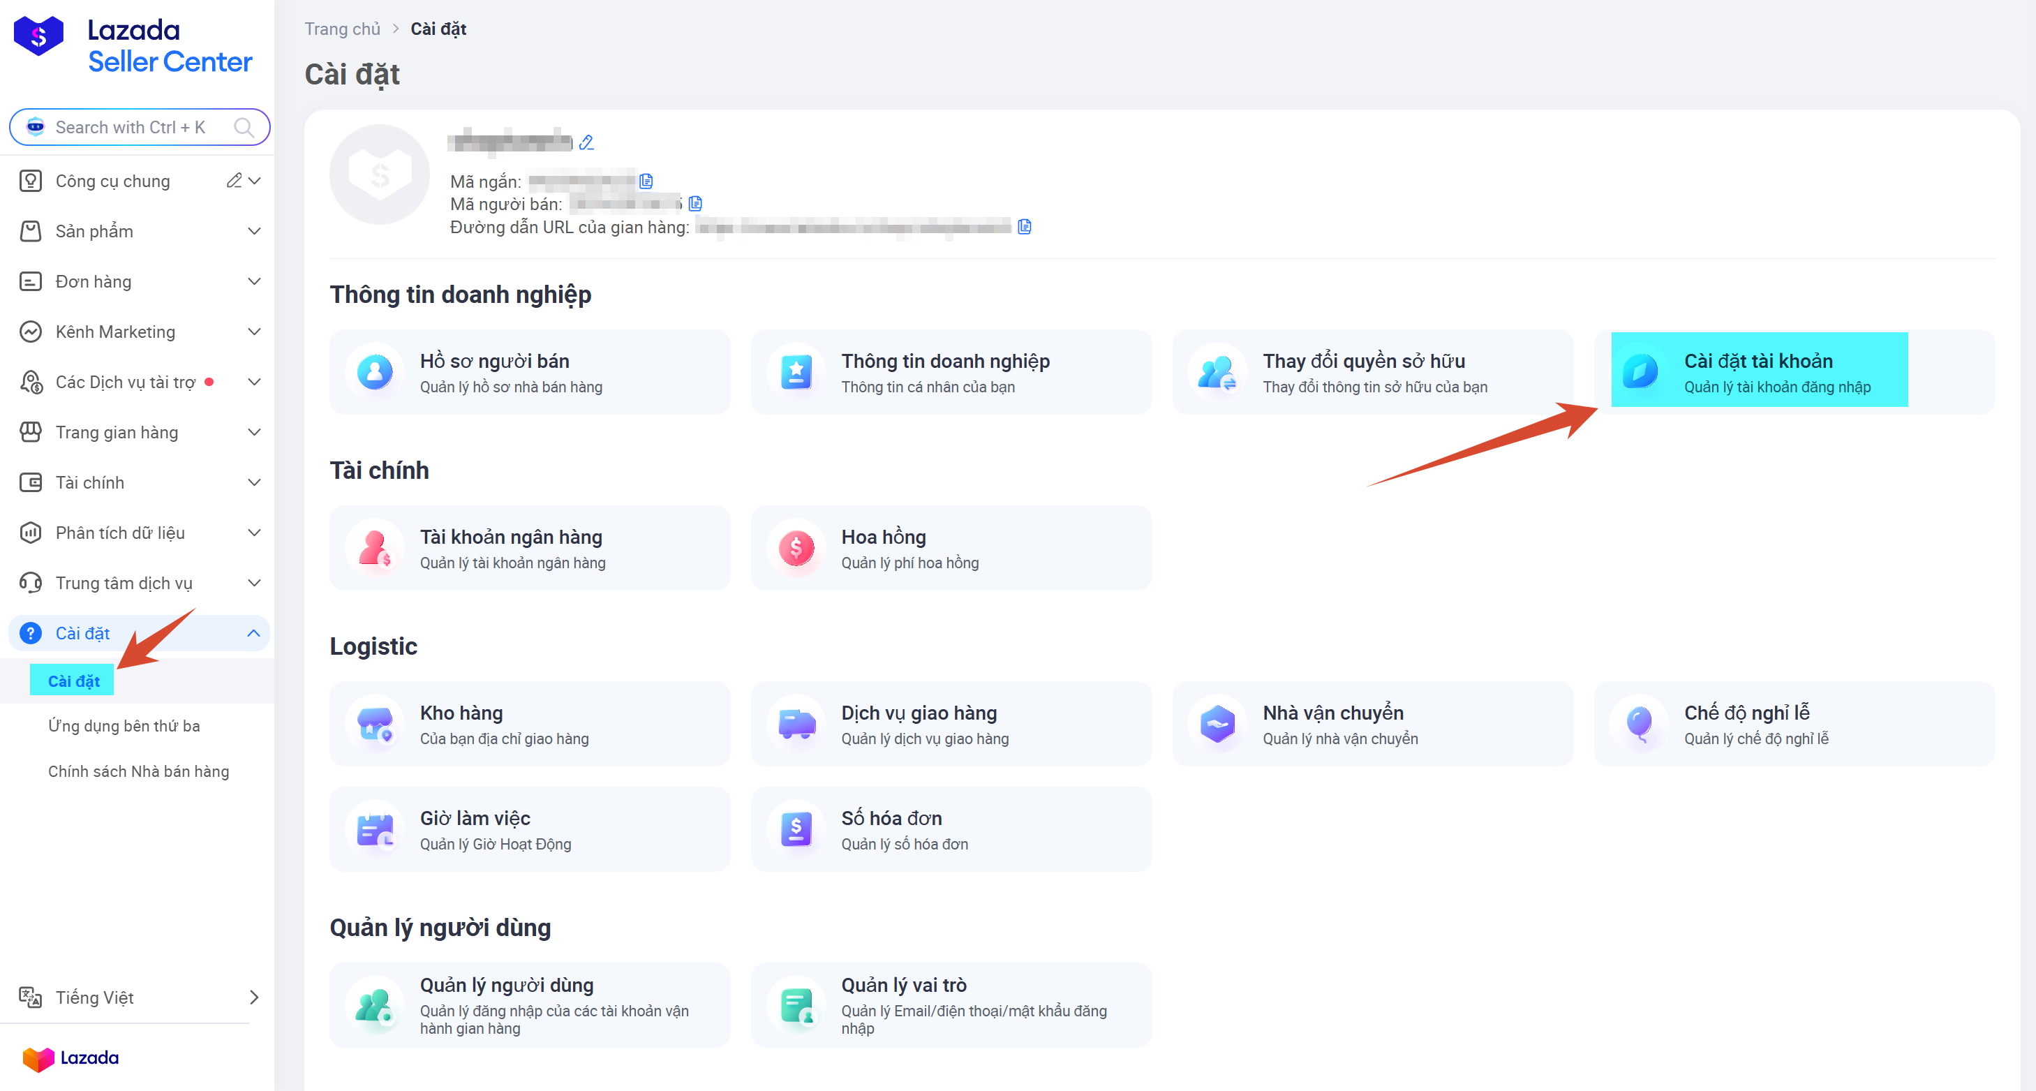Open the Hồ sơ người bán card

[x=530, y=371]
